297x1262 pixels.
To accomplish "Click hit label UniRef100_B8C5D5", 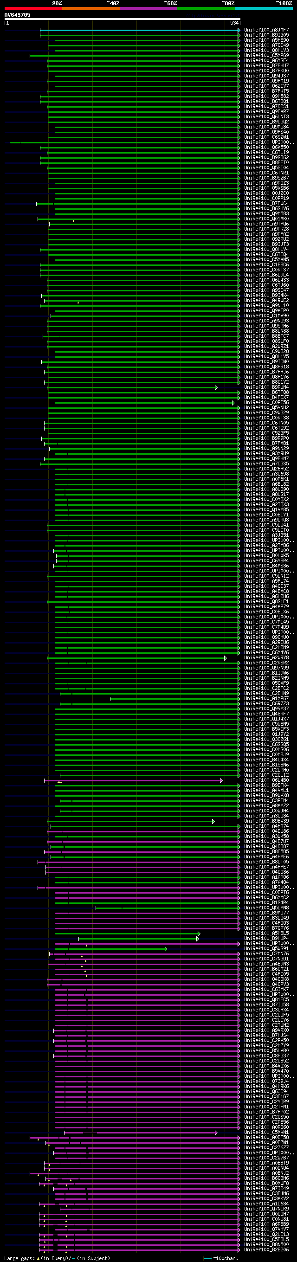I will coord(266,852).
